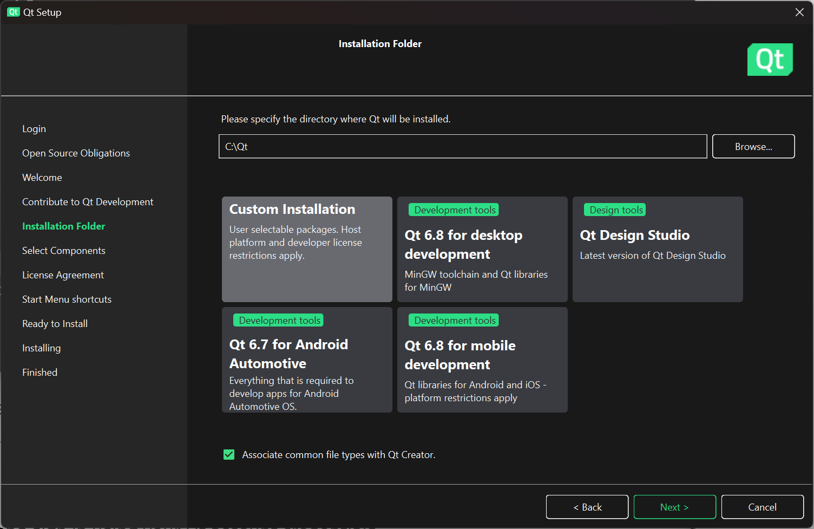Select the Welcome step in sidebar
The height and width of the screenshot is (529, 814).
tap(42, 178)
